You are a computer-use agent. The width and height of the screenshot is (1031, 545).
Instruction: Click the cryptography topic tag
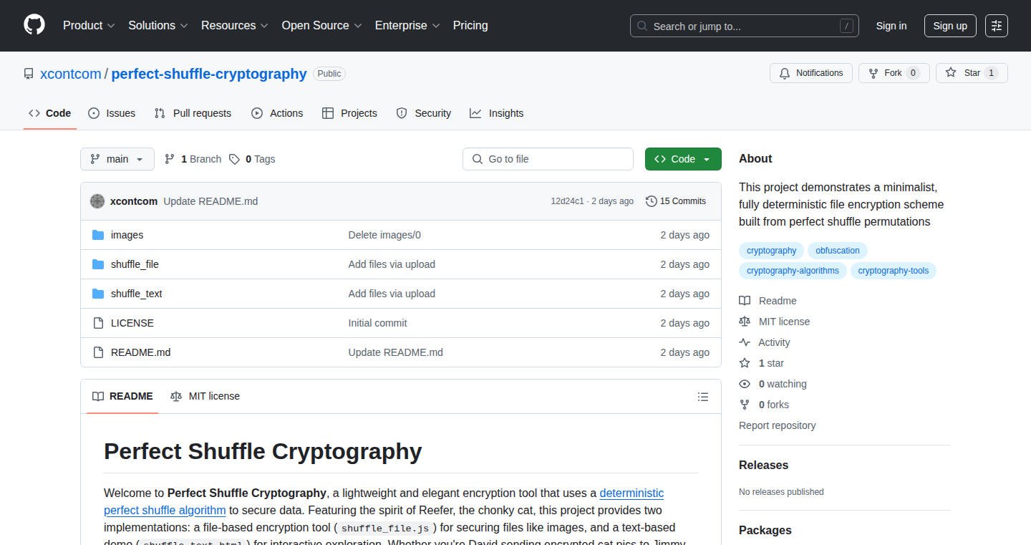tap(771, 251)
